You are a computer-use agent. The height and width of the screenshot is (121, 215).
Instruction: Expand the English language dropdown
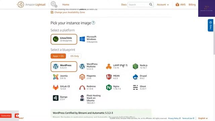point(203,118)
